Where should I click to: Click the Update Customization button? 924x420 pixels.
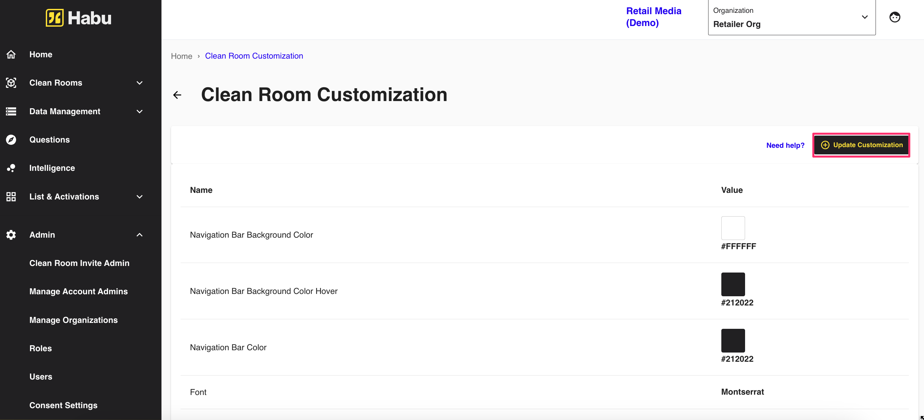861,145
